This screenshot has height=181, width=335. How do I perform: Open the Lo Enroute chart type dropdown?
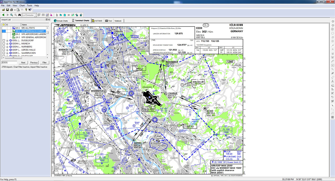coord(35,15)
